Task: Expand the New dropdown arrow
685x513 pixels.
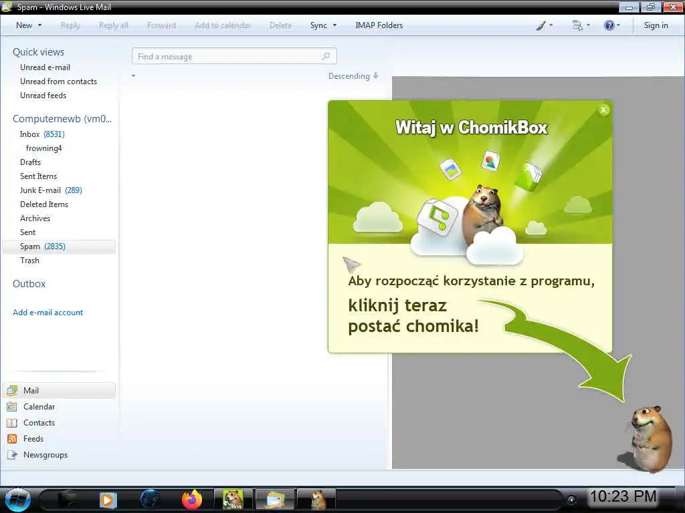Action: [39, 25]
